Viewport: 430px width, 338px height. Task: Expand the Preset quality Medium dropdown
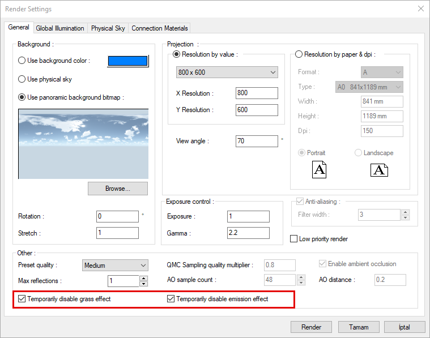tap(115, 265)
